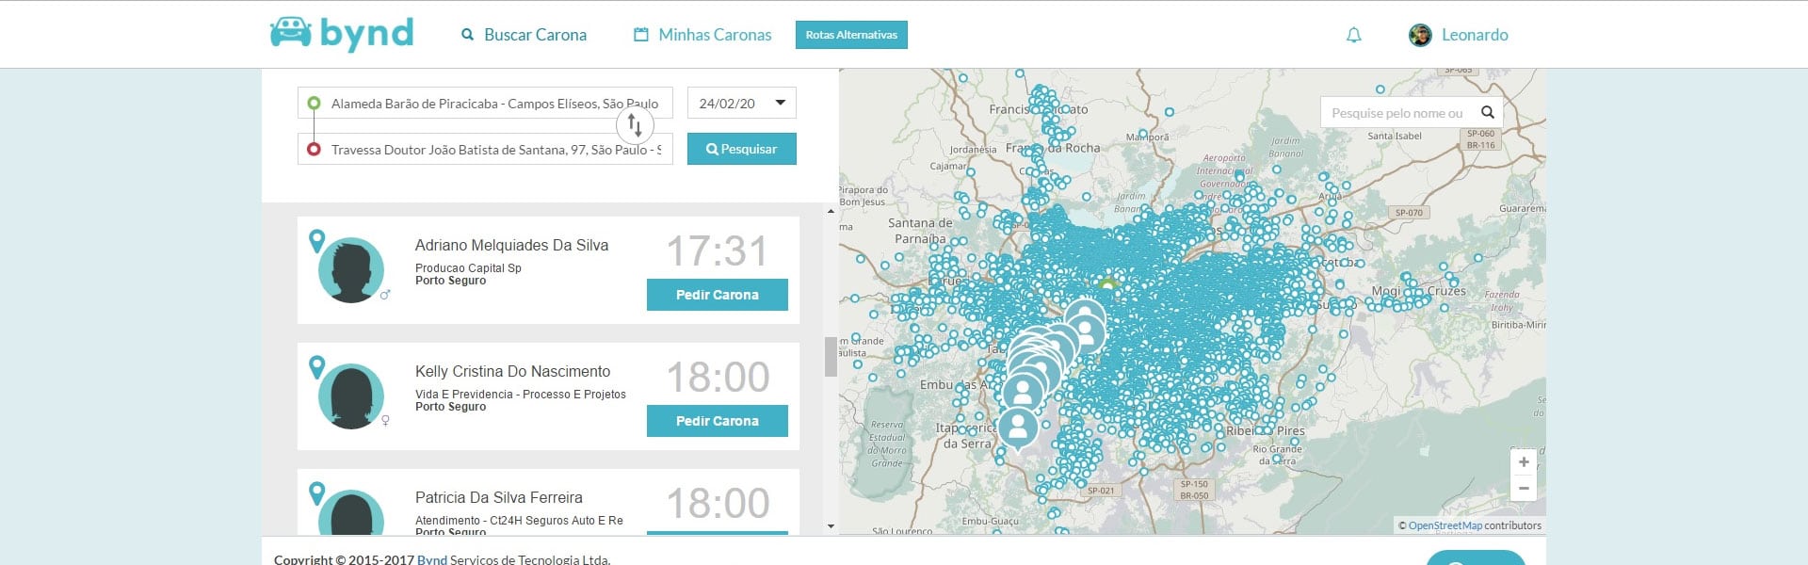
Task: Zoom out on the map
Action: tap(1524, 488)
